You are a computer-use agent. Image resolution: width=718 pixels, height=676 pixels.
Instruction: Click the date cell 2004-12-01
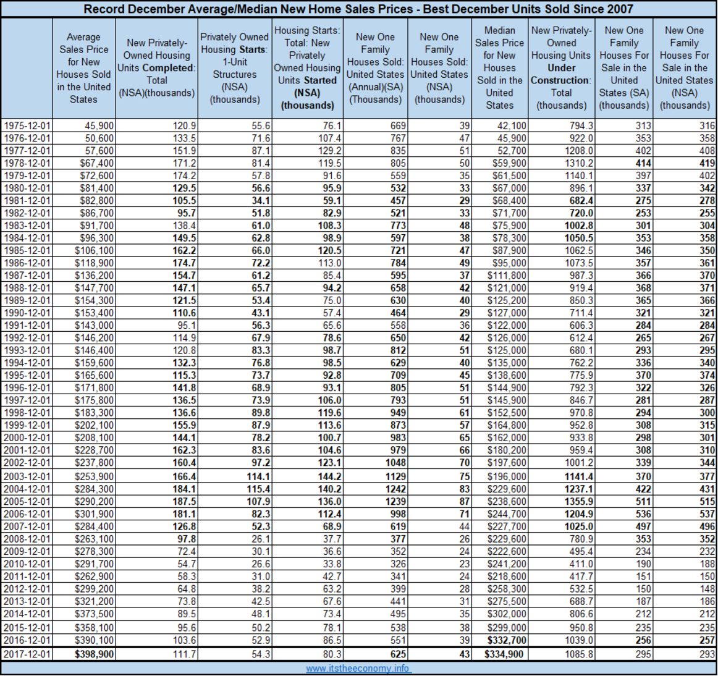tap(27, 489)
